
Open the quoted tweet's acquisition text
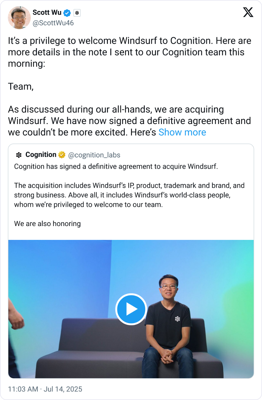click(129, 195)
